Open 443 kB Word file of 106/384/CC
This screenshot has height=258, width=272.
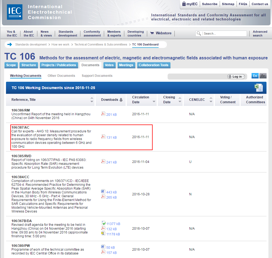pyautogui.click(x=109, y=192)
